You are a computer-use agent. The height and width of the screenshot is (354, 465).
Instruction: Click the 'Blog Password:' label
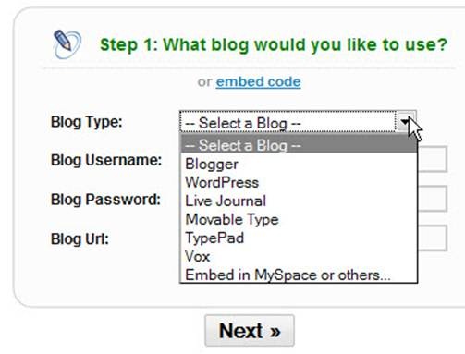click(105, 200)
